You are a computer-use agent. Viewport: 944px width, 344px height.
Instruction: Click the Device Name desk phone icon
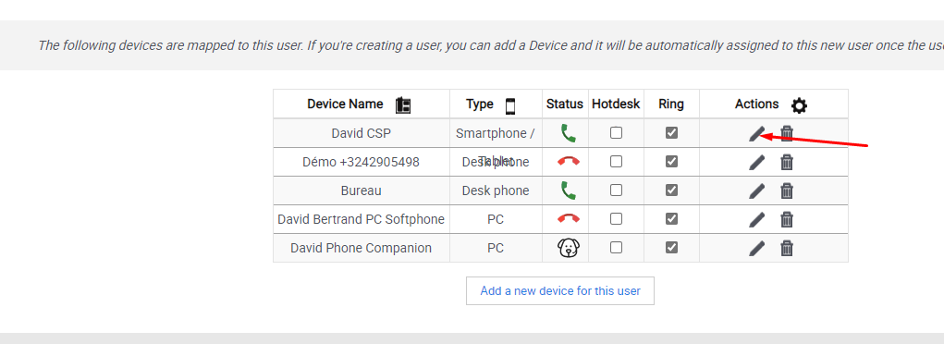point(403,105)
